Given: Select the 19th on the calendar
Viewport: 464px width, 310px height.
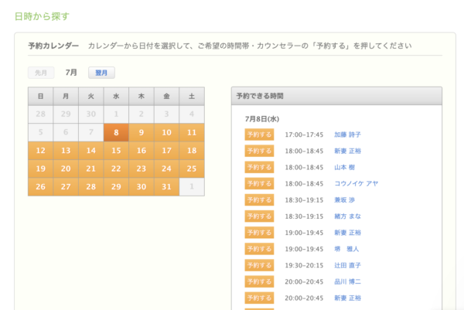Looking at the screenshot, I should pos(40,169).
